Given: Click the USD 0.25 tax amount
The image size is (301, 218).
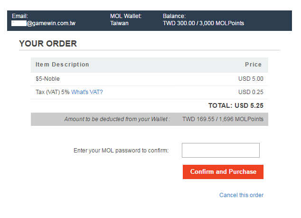Looking at the screenshot, I should [x=251, y=92].
